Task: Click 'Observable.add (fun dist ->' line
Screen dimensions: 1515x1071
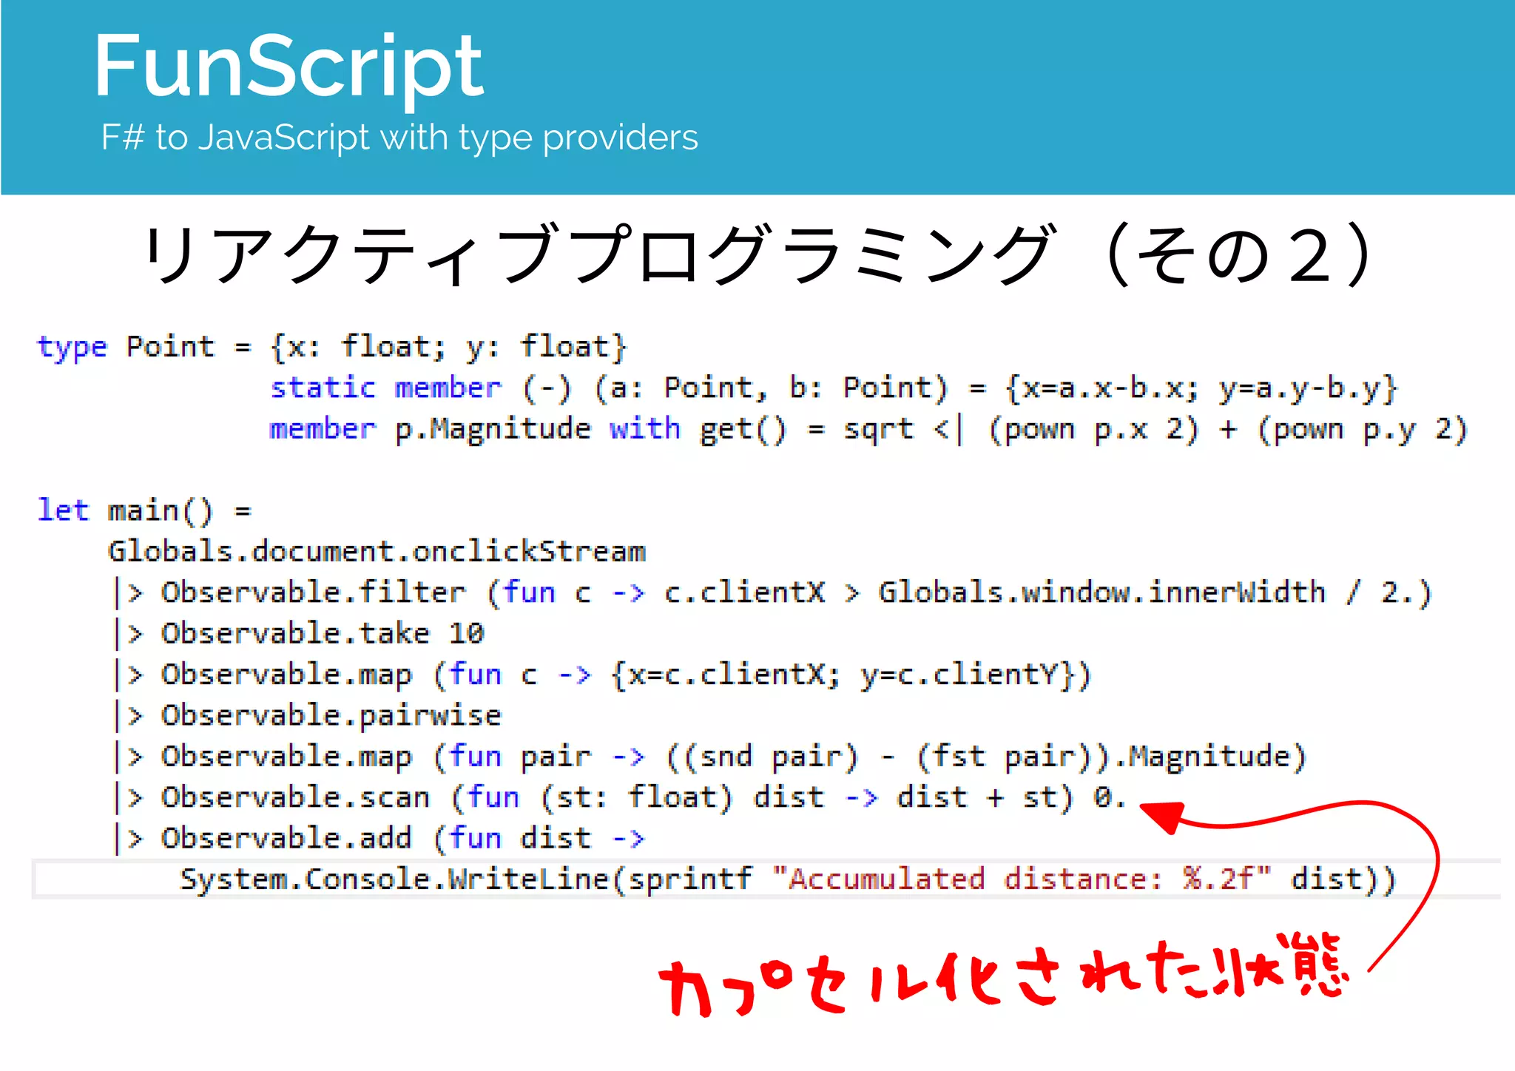Action: click(379, 839)
